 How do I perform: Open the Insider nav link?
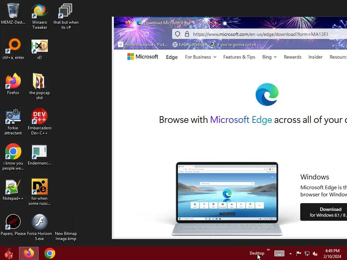pos(315,57)
